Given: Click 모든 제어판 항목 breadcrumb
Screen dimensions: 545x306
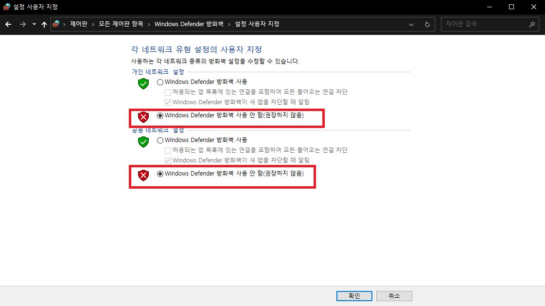Looking at the screenshot, I should pyautogui.click(x=121, y=24).
